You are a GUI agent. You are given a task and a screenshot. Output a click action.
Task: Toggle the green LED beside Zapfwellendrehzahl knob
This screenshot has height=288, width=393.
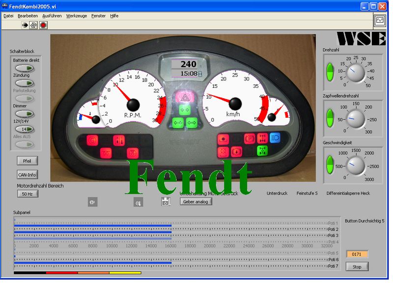pos(330,118)
